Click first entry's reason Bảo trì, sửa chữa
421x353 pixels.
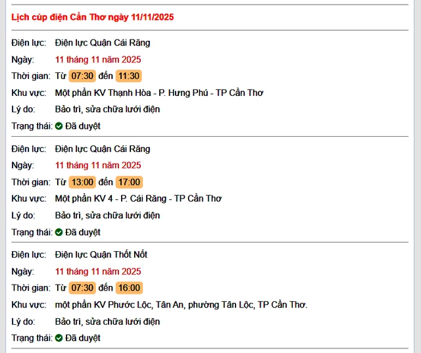pyautogui.click(x=107, y=109)
